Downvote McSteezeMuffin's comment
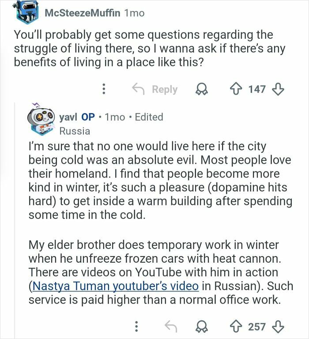309x339 pixels. tap(277, 89)
